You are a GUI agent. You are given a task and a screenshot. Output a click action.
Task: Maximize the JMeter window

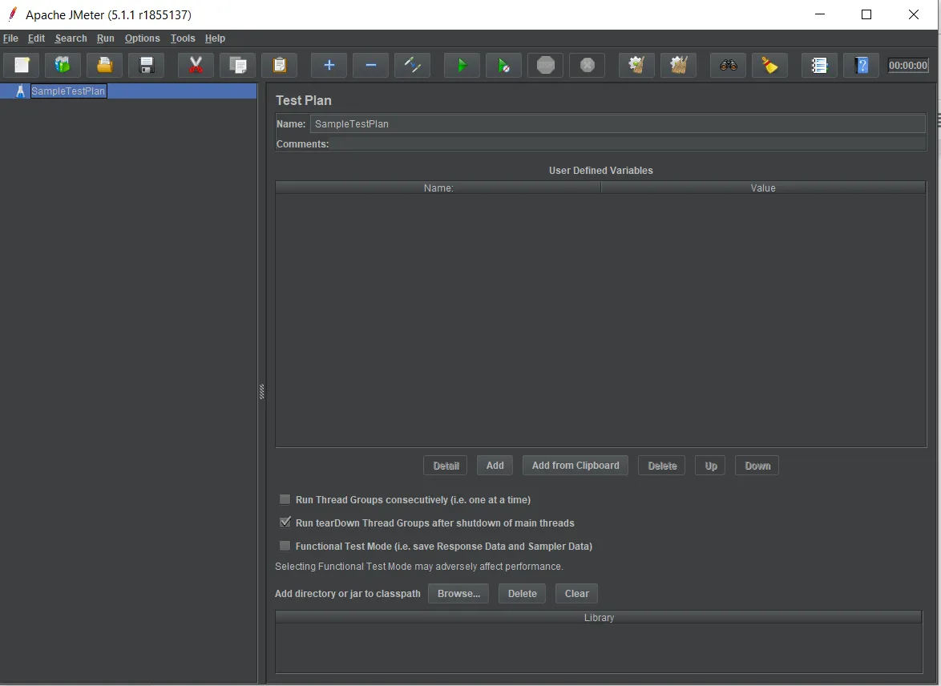(x=866, y=14)
